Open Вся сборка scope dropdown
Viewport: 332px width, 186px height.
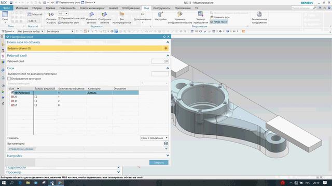pos(60,31)
